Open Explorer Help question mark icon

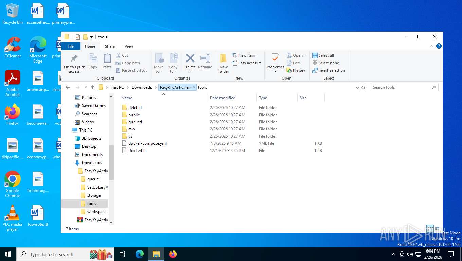[439, 46]
